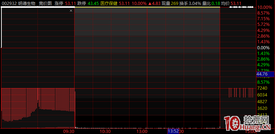Click the 3620 volume axis label
The image size is (275, 134).
pos(262,108)
